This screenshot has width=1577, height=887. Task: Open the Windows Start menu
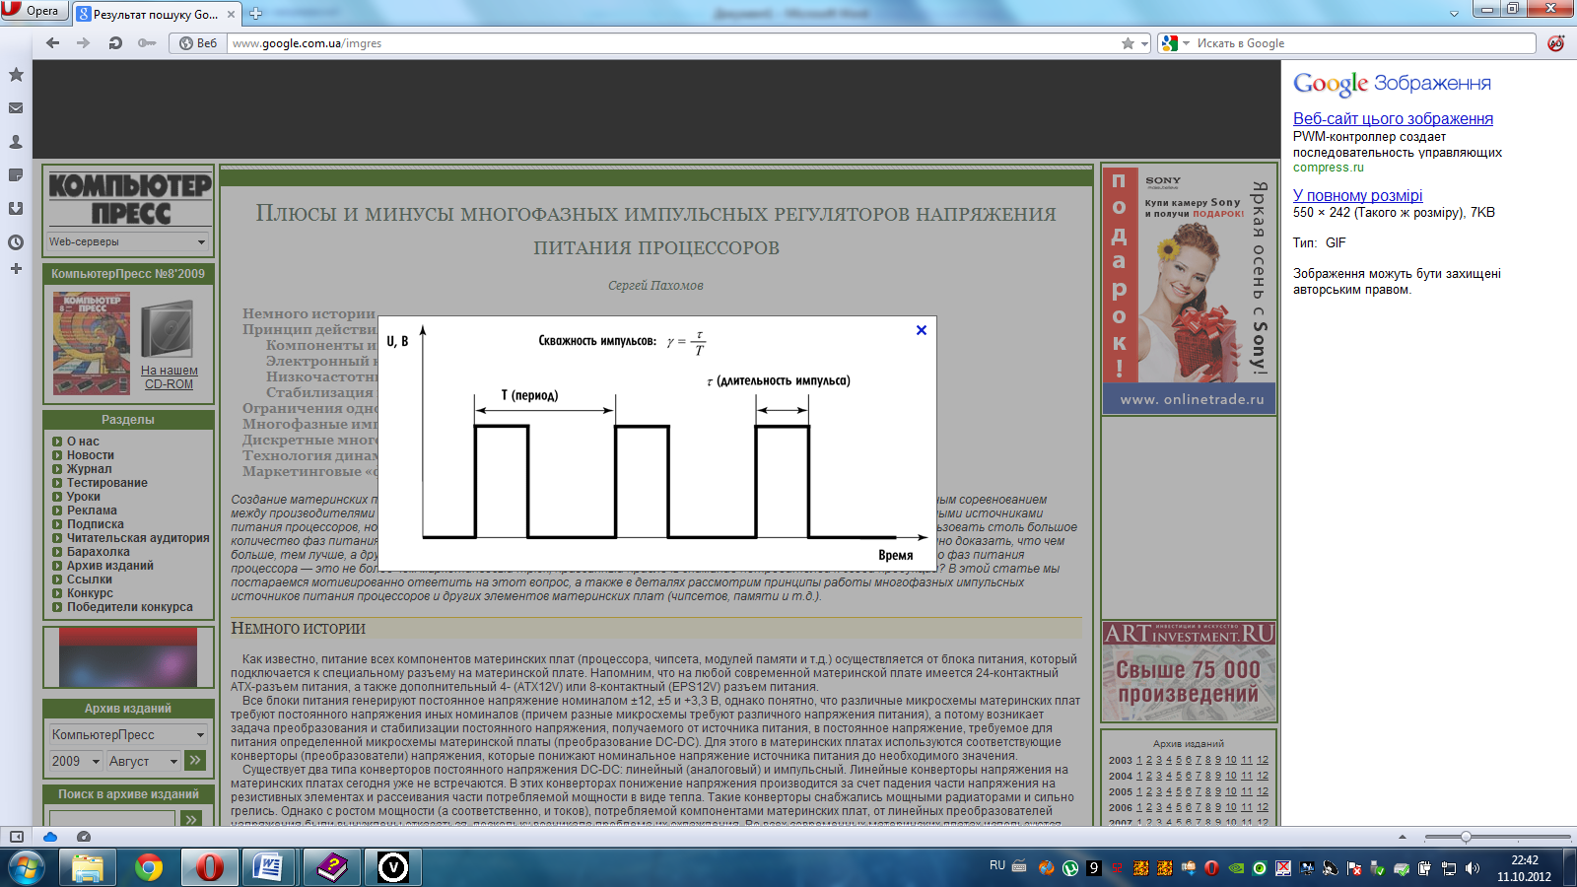pyautogui.click(x=25, y=868)
